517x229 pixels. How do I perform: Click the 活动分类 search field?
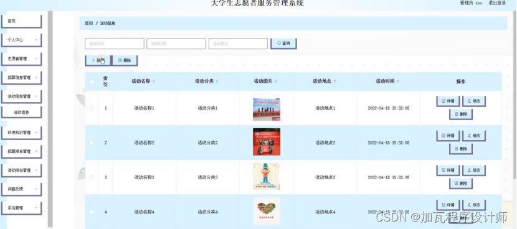coord(176,44)
